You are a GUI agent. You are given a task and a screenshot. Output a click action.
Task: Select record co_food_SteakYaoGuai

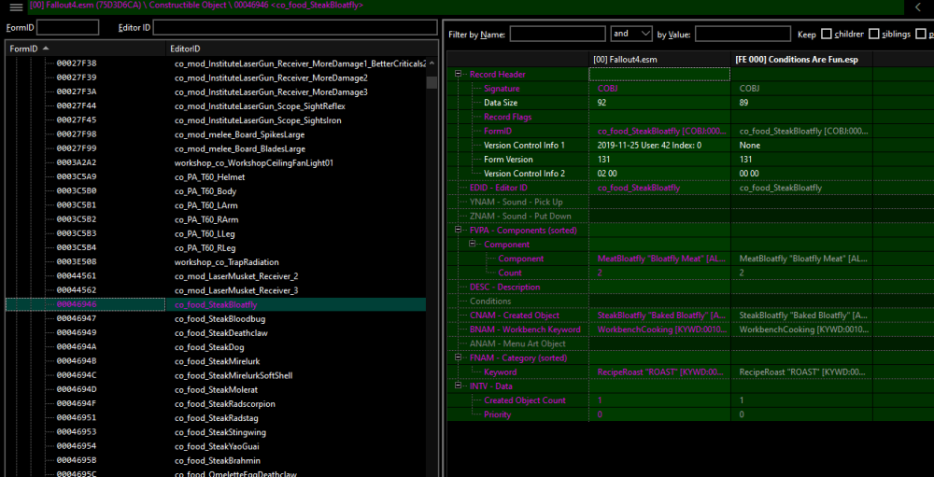click(217, 446)
